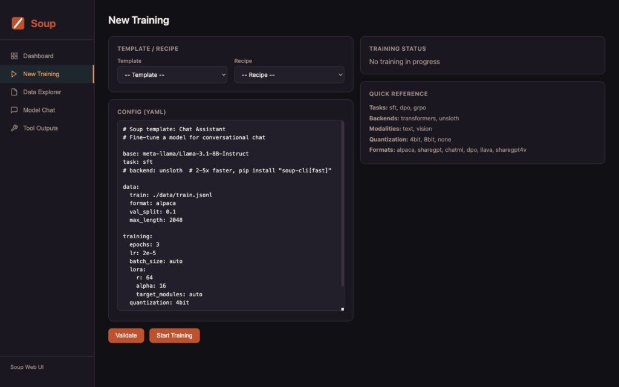Viewport: 619px width, 387px height.
Task: Click the config editor scrollbar
Action: coord(342,204)
